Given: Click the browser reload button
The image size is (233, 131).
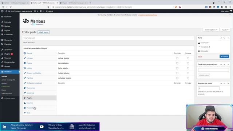Looking at the screenshot, I should coord(11,7).
